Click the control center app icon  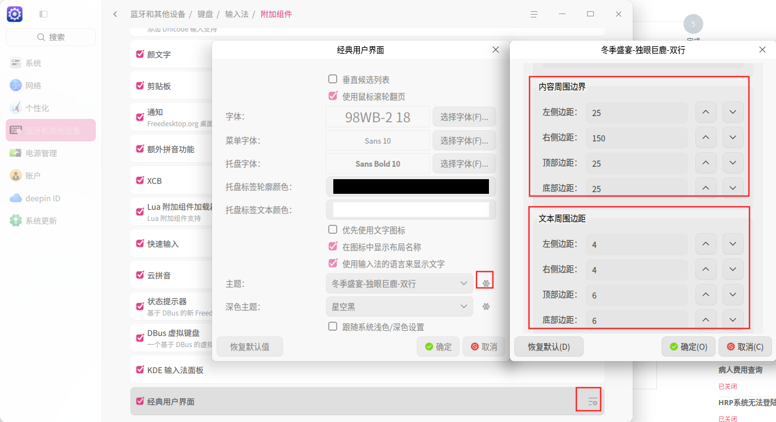click(15, 14)
